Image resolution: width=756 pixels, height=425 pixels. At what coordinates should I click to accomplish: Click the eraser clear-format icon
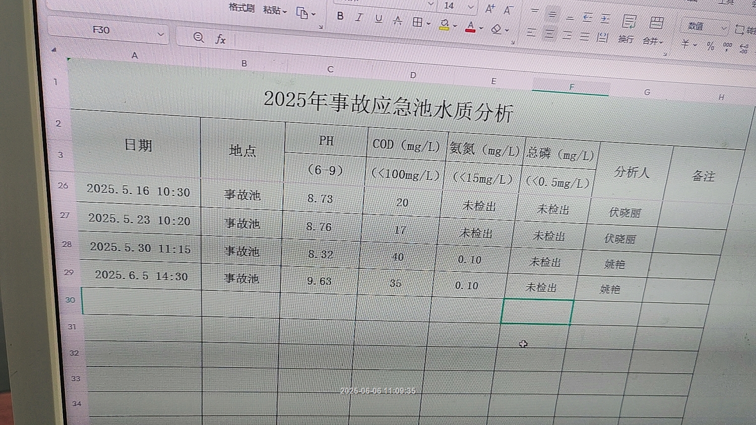pyautogui.click(x=496, y=29)
